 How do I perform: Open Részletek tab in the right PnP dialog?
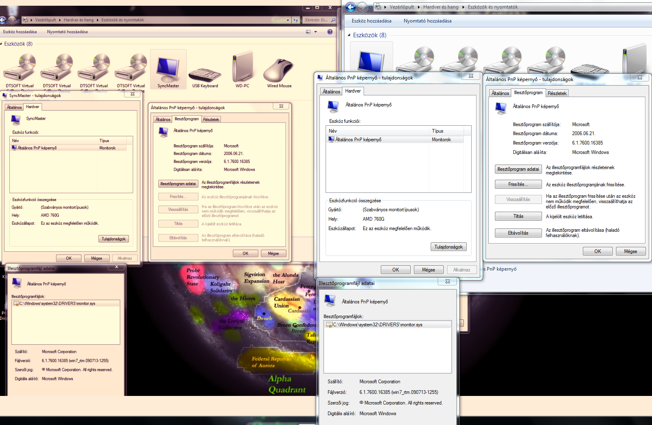(x=557, y=93)
